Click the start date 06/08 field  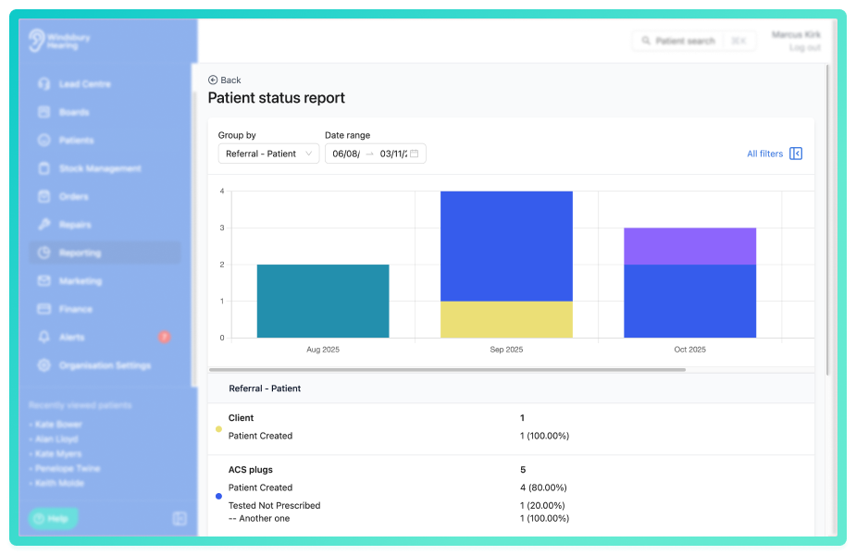(x=346, y=154)
